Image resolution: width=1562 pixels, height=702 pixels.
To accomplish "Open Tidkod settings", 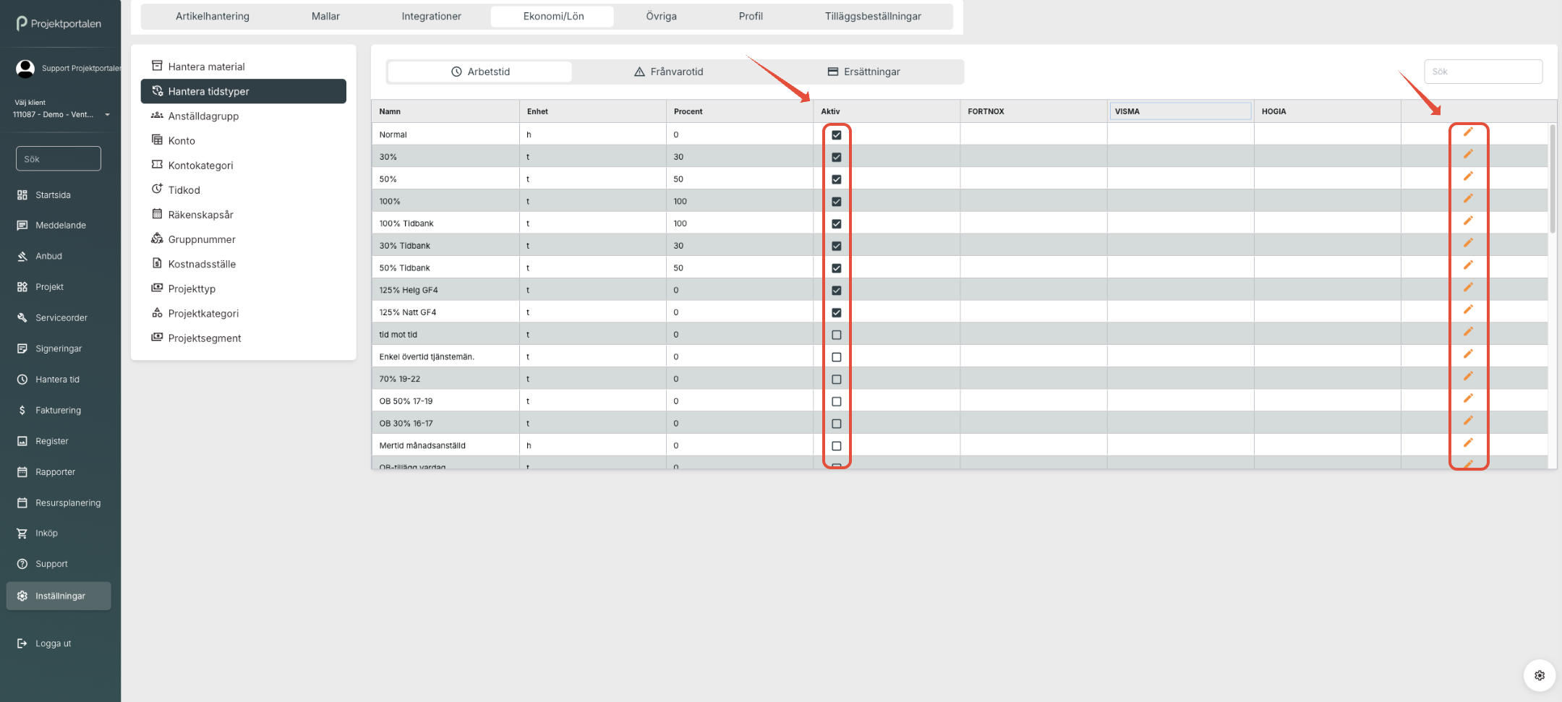I will pos(243,189).
